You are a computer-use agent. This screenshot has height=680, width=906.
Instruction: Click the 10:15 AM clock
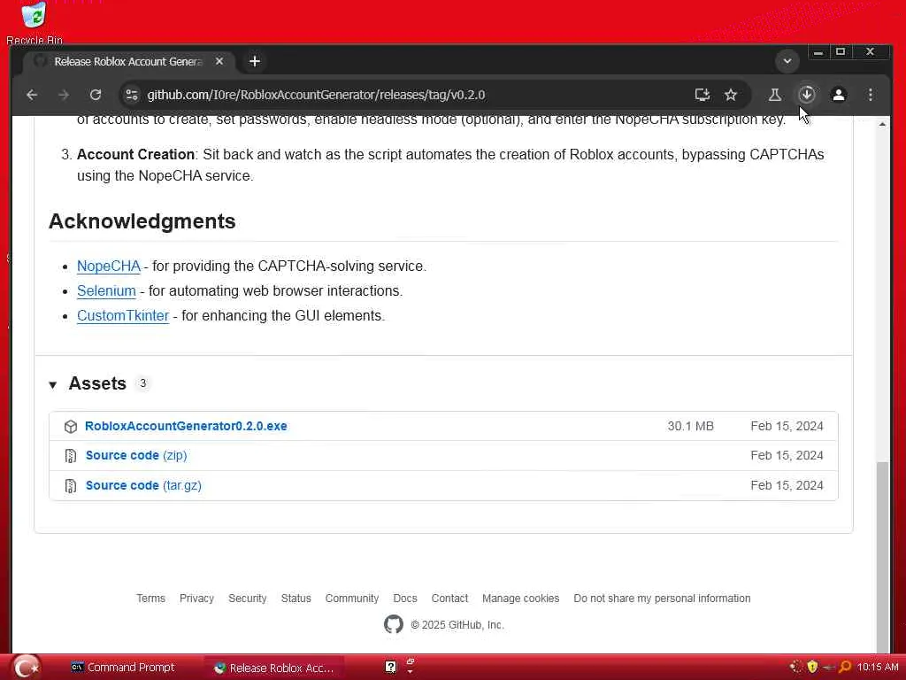click(x=878, y=667)
